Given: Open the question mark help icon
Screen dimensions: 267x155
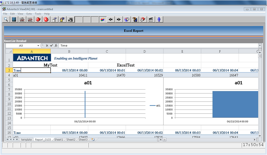Looking at the screenshot, I should [135, 20].
